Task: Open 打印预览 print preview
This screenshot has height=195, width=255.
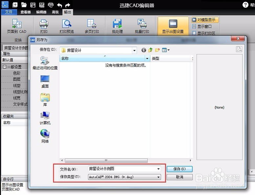Action: [67, 26]
